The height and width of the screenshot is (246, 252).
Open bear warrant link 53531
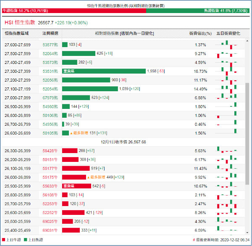[x=50, y=71]
